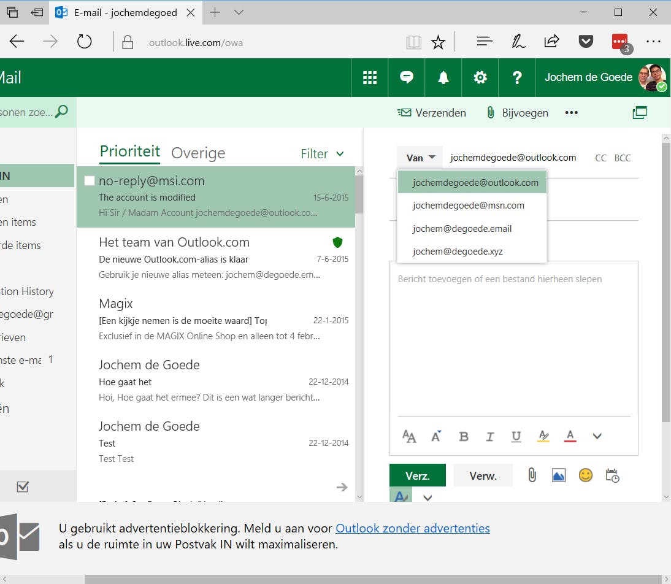Open the app launcher grid icon

tap(370, 77)
